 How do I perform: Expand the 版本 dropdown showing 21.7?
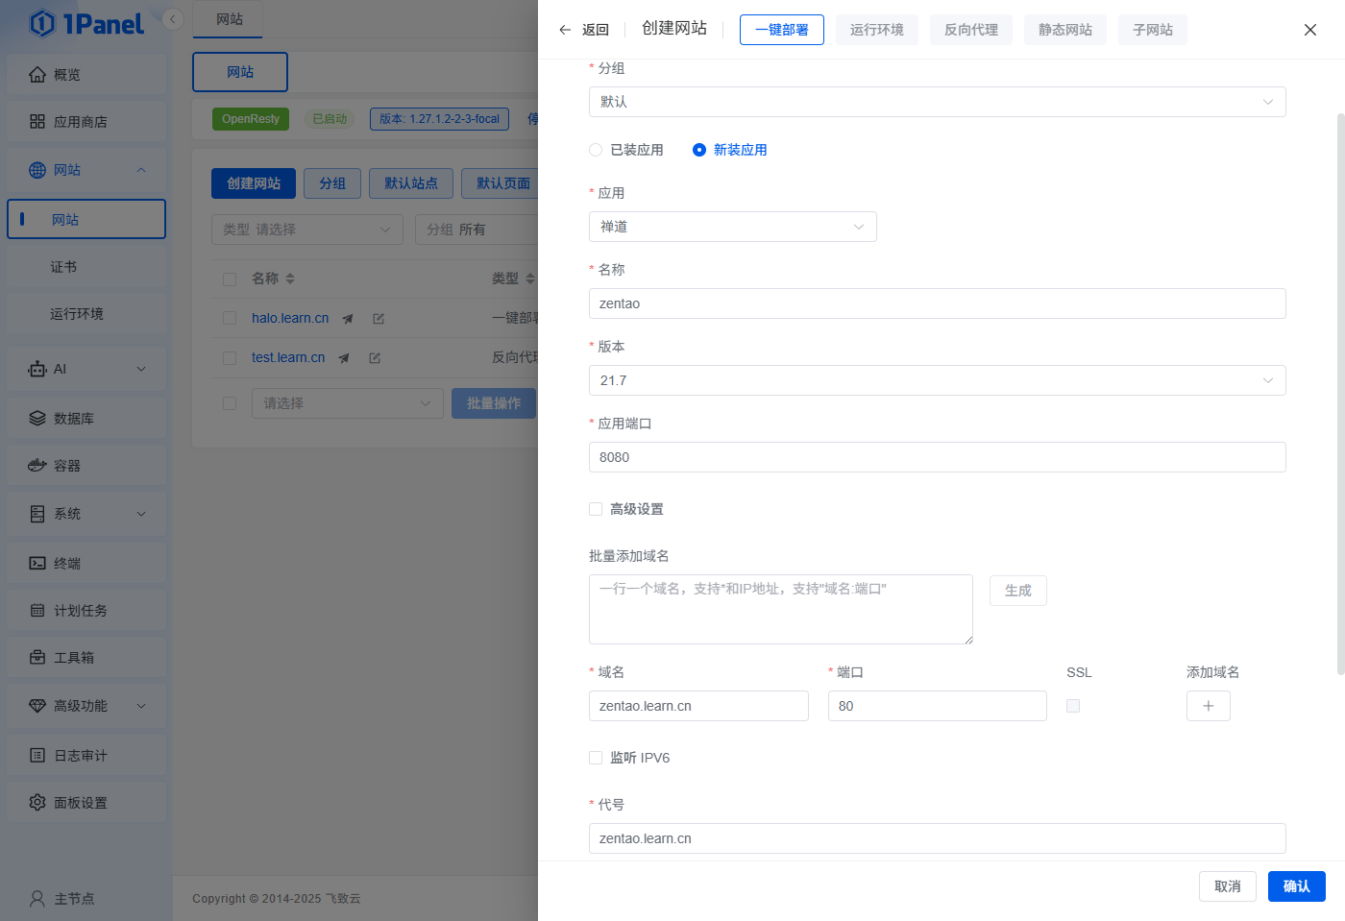[x=937, y=380]
